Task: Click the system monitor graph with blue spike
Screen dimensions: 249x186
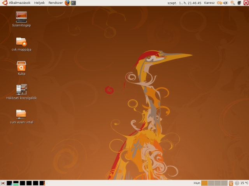Action: [x=9, y=183]
